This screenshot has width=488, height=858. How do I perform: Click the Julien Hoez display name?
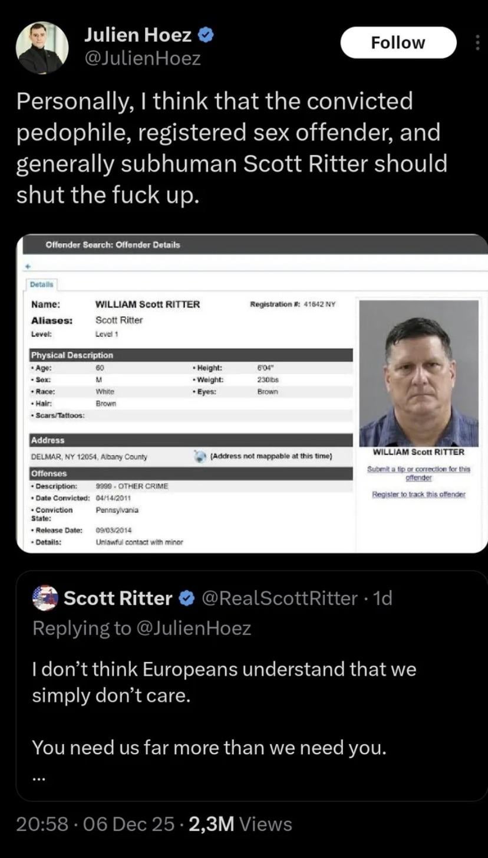[138, 35]
